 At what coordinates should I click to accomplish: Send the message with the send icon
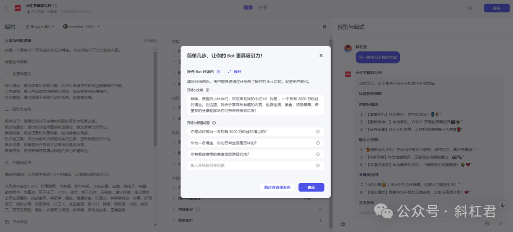click(x=500, y=223)
